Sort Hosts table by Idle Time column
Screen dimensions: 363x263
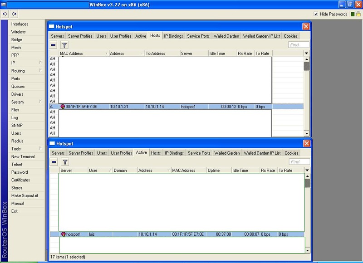[x=222, y=54]
